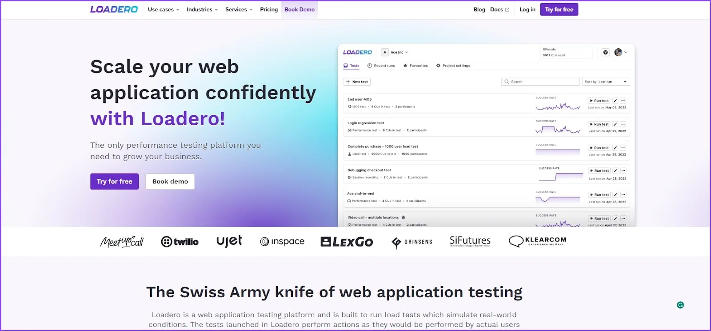This screenshot has height=331, width=711.
Task: Open more options for Ace end-to-end test
Action: pyautogui.click(x=623, y=195)
